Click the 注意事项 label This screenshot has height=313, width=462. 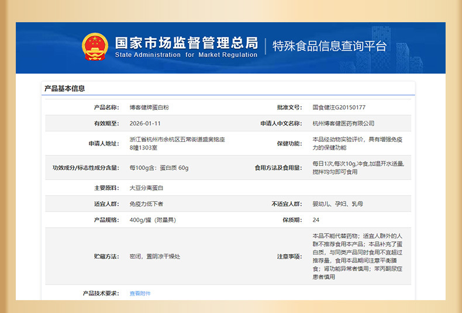point(289,256)
